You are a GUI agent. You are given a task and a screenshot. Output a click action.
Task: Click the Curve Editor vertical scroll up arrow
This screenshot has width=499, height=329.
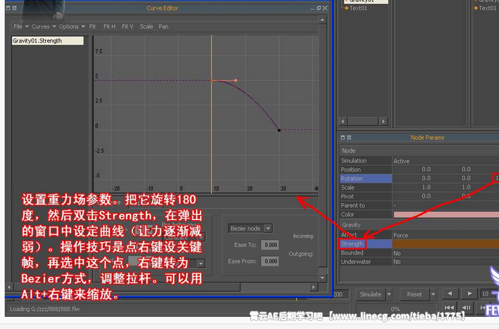(322, 20)
